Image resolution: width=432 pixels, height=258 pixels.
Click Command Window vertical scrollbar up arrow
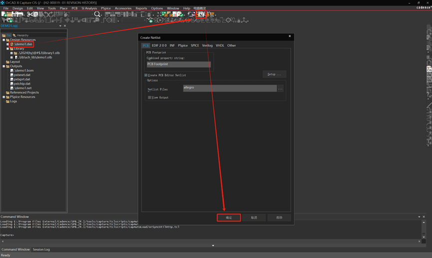[424, 222]
